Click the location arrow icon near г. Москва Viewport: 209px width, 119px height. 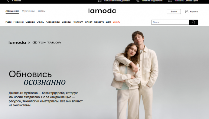[x=8, y=1]
